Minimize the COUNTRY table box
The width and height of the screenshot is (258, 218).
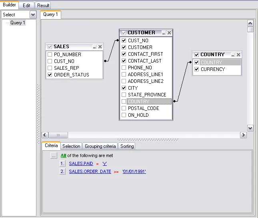[232, 55]
